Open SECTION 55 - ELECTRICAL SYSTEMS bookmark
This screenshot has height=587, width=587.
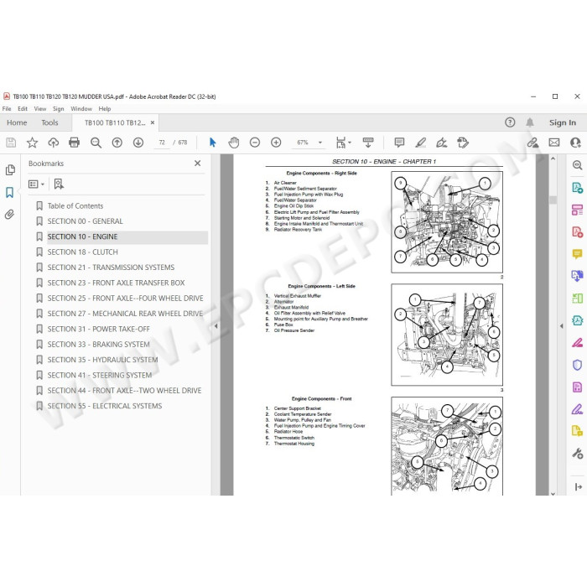click(x=105, y=406)
